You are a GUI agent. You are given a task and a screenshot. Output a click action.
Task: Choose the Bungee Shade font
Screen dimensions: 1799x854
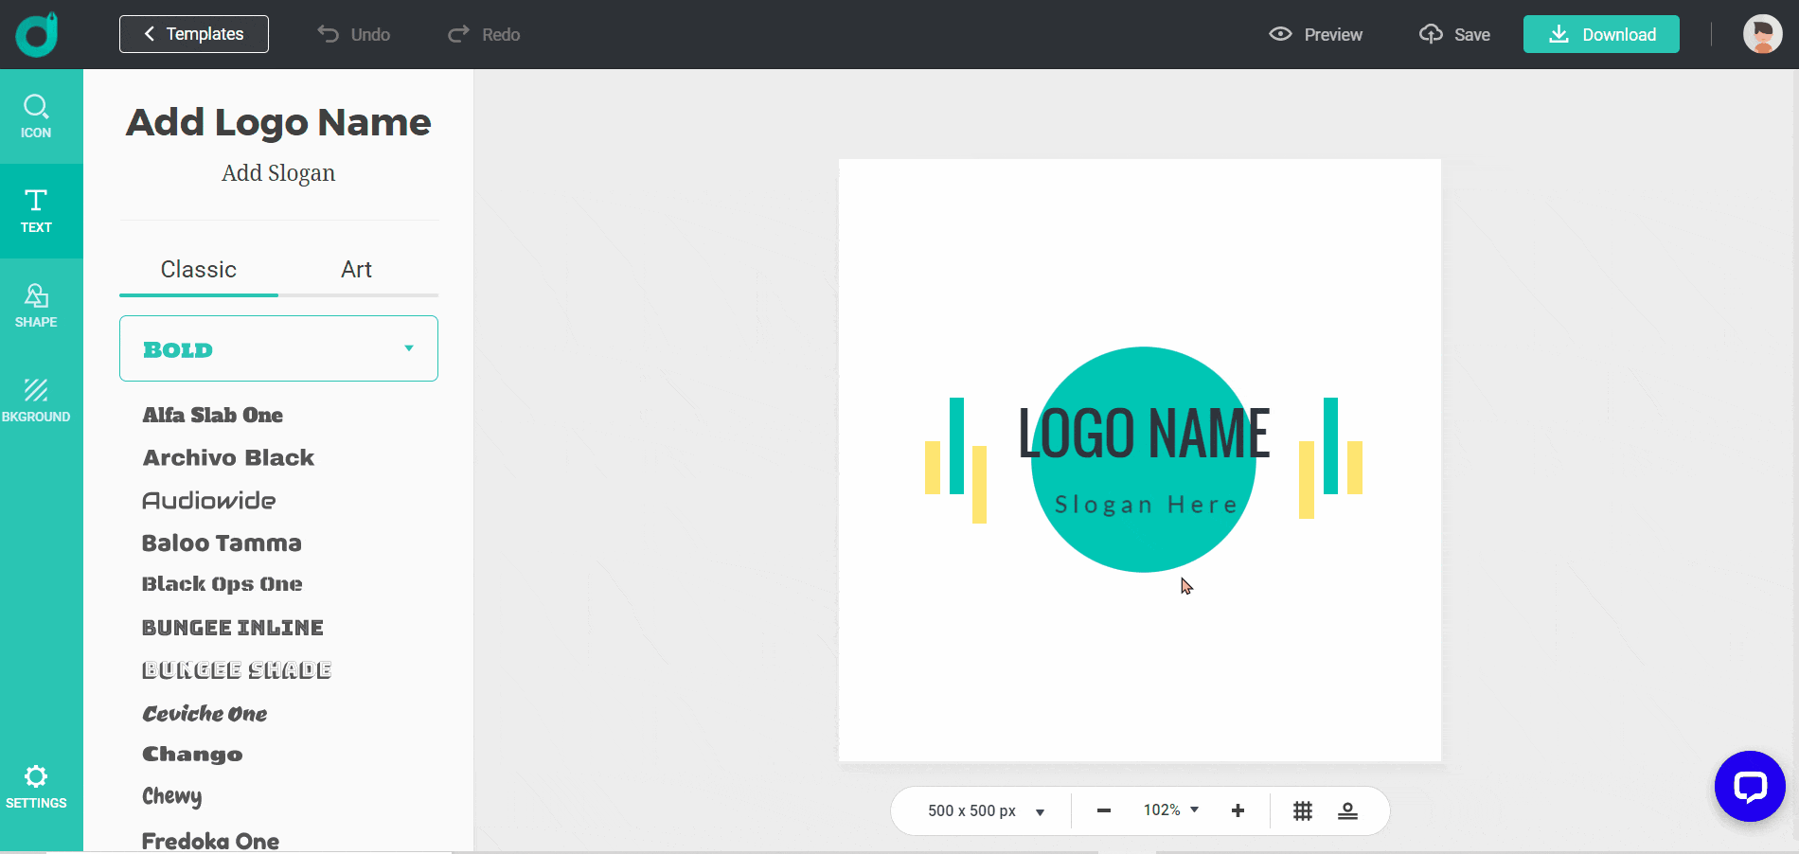click(x=237, y=670)
